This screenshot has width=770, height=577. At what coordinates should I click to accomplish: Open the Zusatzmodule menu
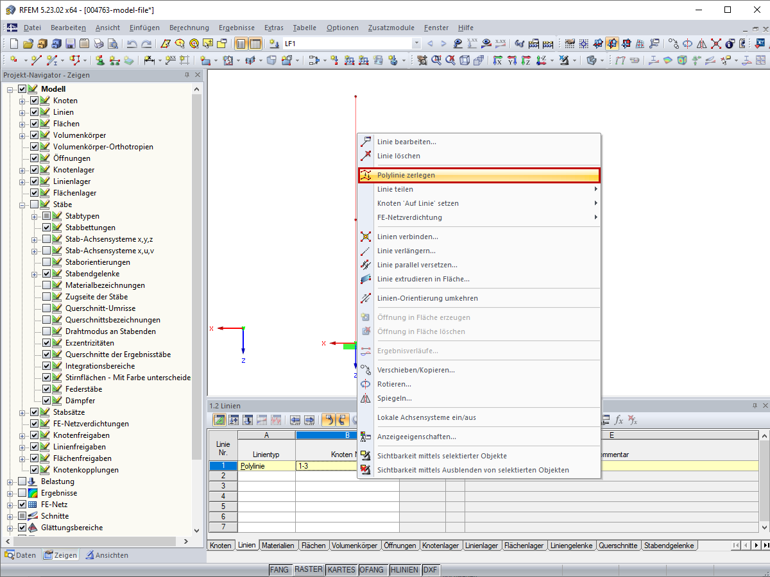(x=391, y=28)
